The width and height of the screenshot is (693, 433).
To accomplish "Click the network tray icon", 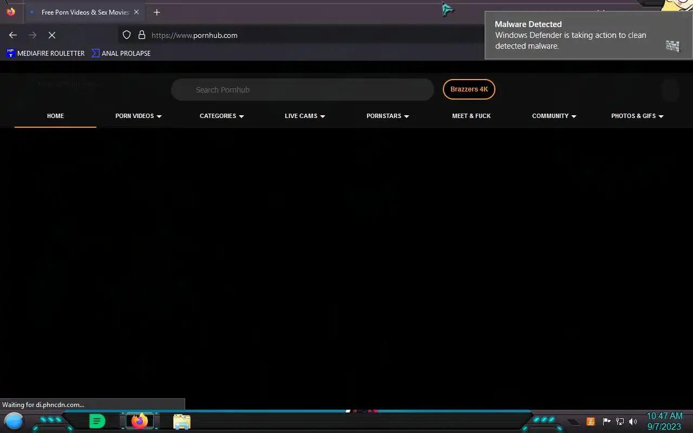I will [x=620, y=421].
